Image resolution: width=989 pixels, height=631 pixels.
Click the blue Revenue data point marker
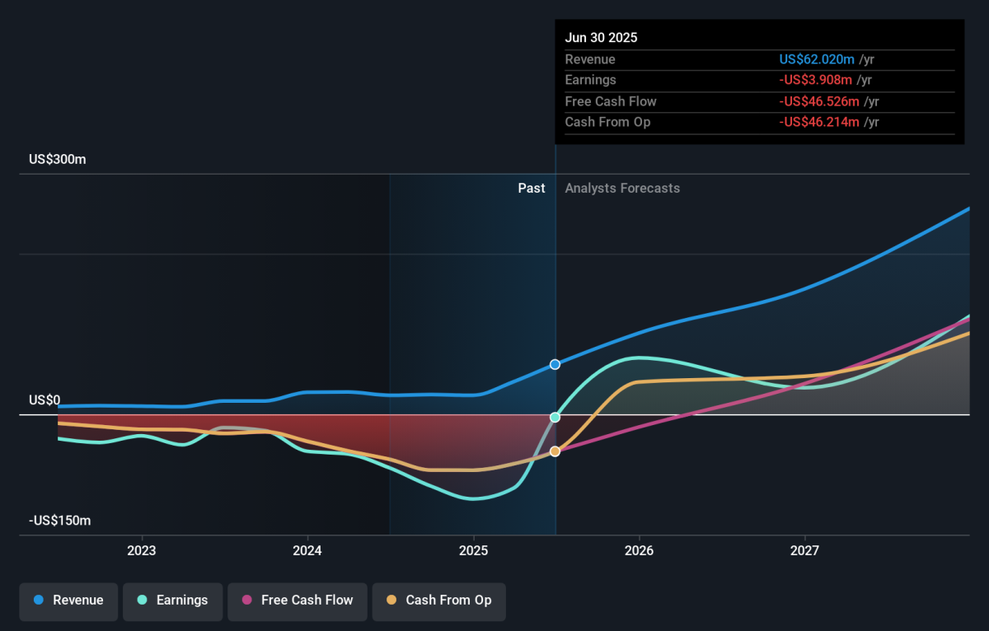click(555, 364)
